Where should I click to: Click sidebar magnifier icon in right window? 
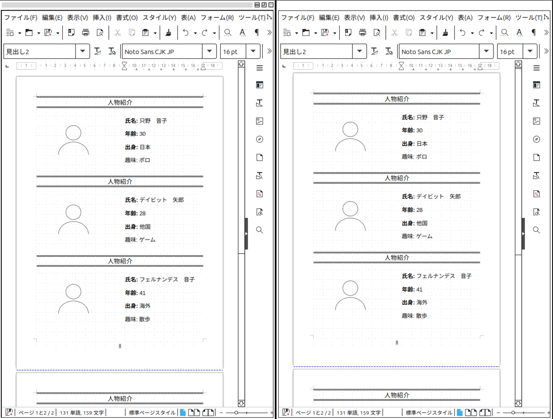[536, 230]
